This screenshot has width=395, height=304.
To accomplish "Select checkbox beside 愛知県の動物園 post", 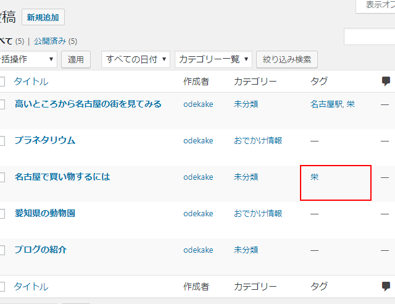I will 2,214.
